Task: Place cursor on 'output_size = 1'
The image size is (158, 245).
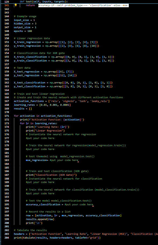Action: pyautogui.click(x=25, y=27)
